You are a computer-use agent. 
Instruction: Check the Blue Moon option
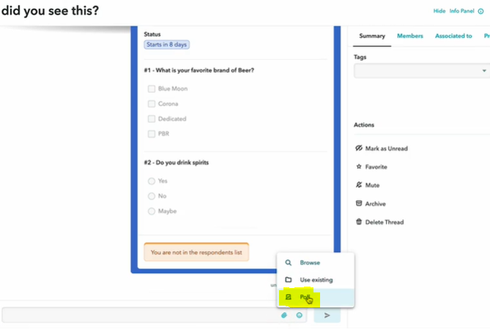(x=152, y=89)
